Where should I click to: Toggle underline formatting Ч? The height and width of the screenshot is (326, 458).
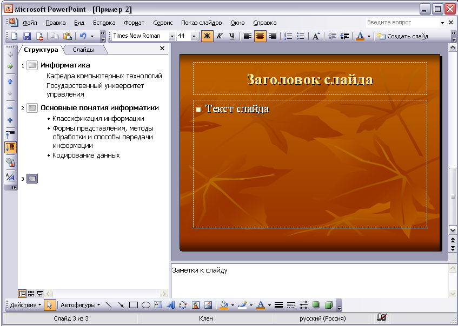pyautogui.click(x=232, y=36)
